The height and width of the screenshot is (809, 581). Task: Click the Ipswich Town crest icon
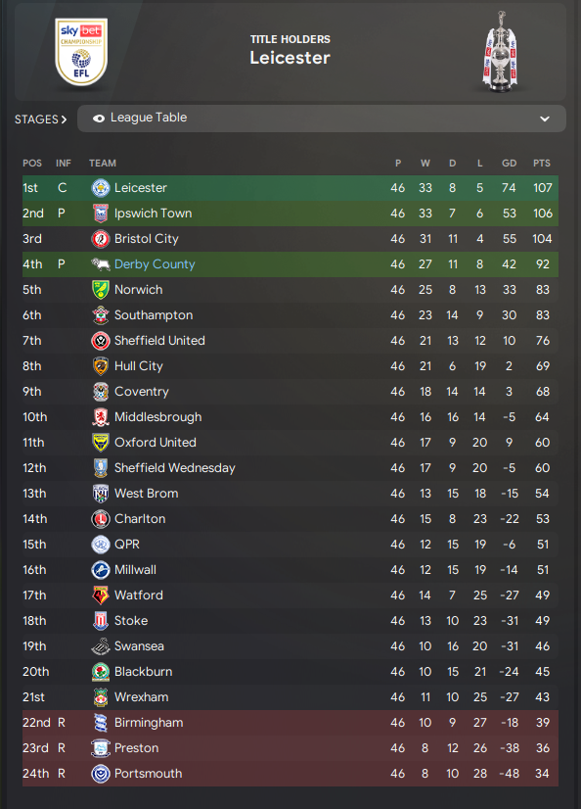pos(101,214)
